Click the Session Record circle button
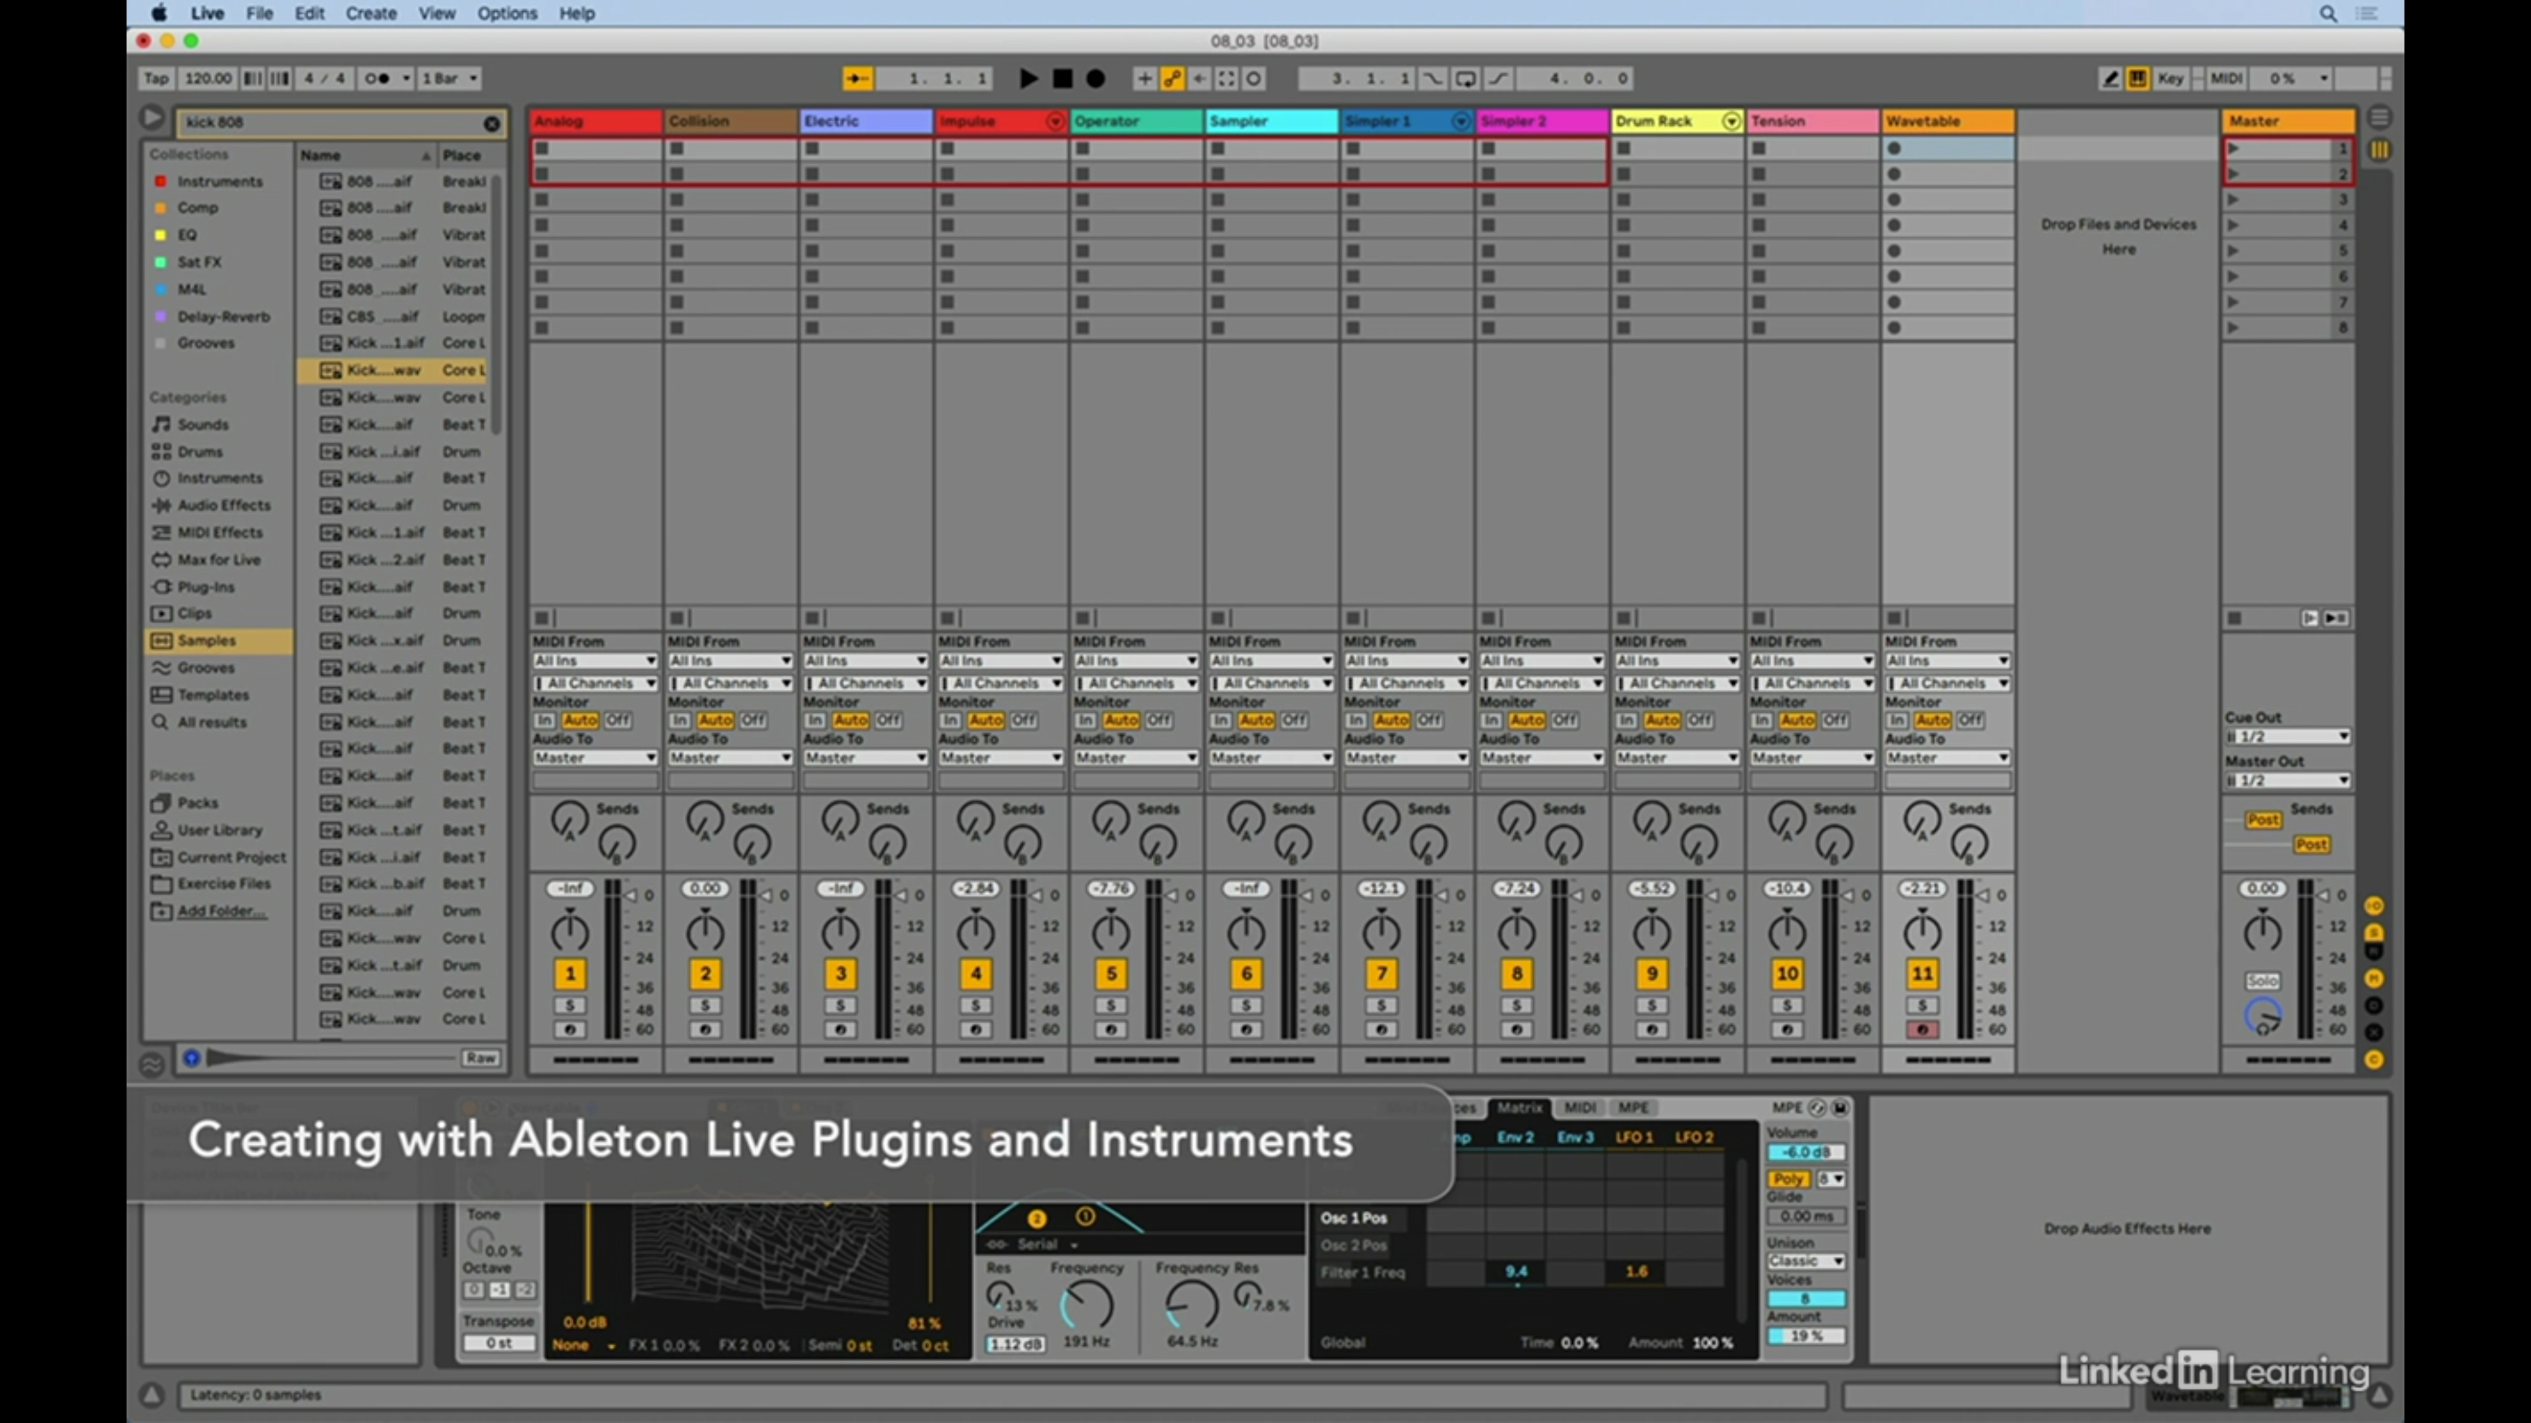 coord(1254,78)
